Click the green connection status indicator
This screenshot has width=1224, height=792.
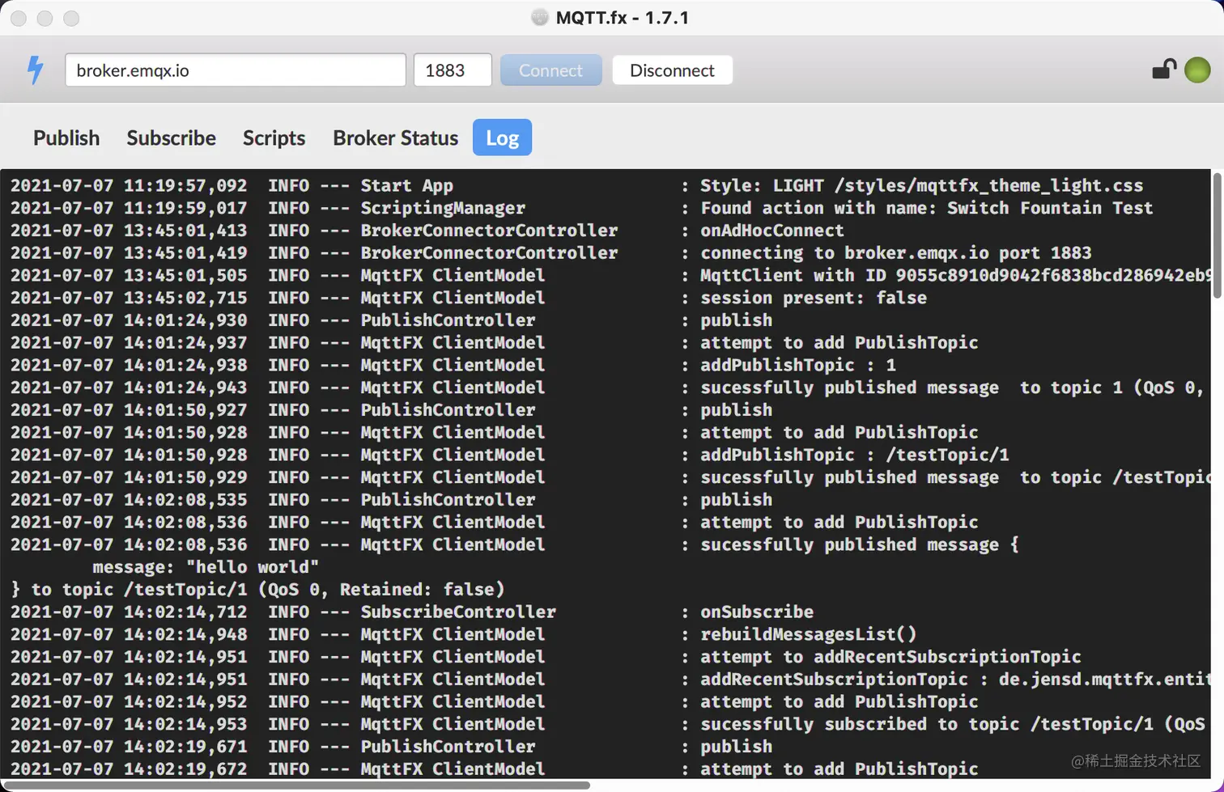(x=1197, y=70)
